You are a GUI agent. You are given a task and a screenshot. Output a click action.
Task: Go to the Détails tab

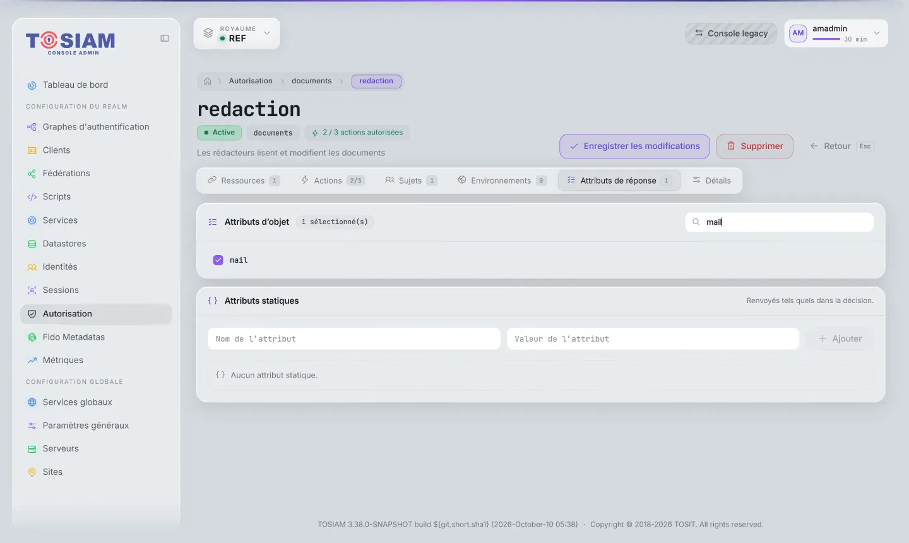coord(711,181)
